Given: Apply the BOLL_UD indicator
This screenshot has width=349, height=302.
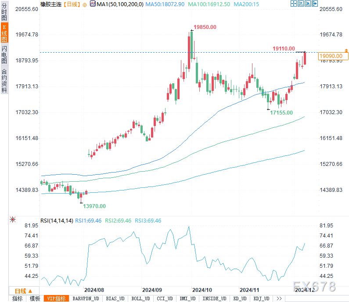Looking at the screenshot, I should 140,298.
